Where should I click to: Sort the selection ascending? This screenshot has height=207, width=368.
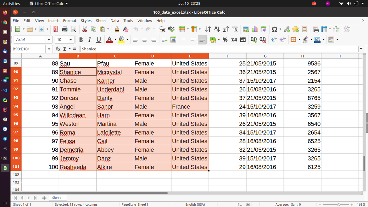tap(217, 29)
